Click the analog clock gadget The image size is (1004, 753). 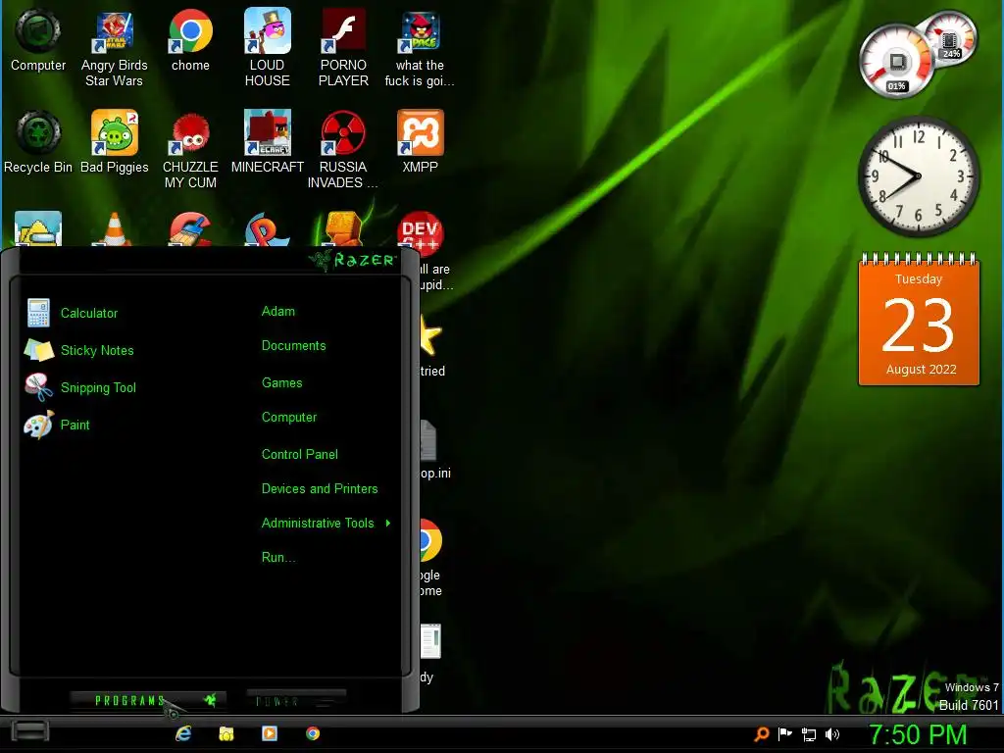[x=918, y=176]
